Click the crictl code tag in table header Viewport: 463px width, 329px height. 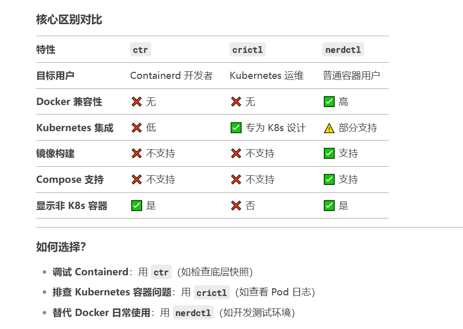(x=248, y=50)
